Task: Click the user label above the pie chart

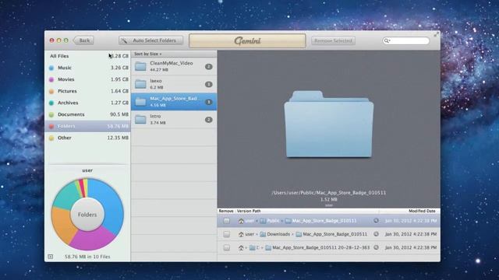Action: pyautogui.click(x=87, y=170)
